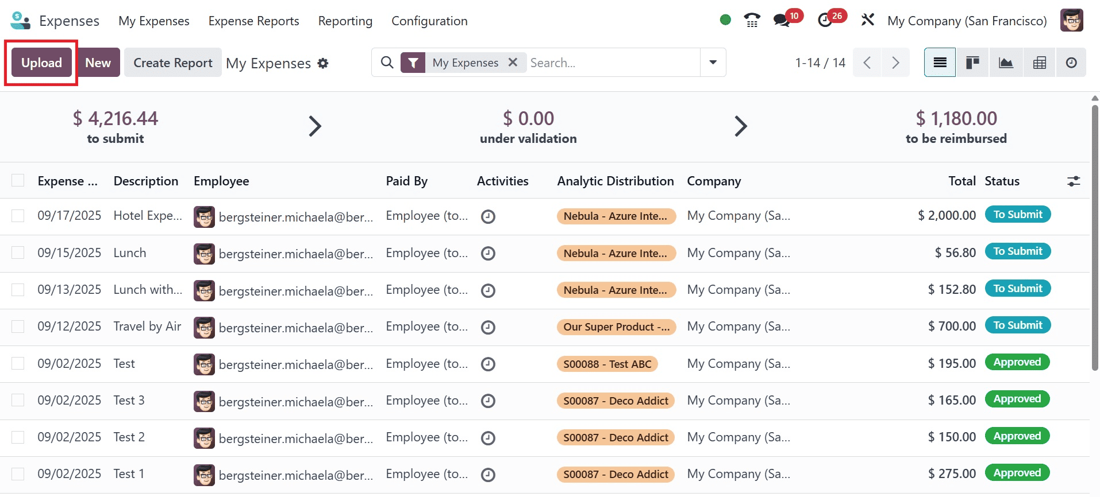Click the New expense button
1100x497 pixels.
click(98, 63)
